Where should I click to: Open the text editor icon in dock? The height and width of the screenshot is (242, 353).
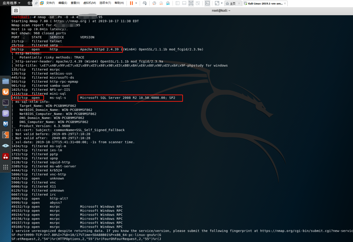point(6,113)
